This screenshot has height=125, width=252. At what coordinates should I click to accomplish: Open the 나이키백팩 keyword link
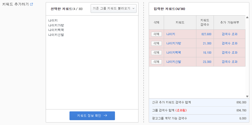pos(173,52)
